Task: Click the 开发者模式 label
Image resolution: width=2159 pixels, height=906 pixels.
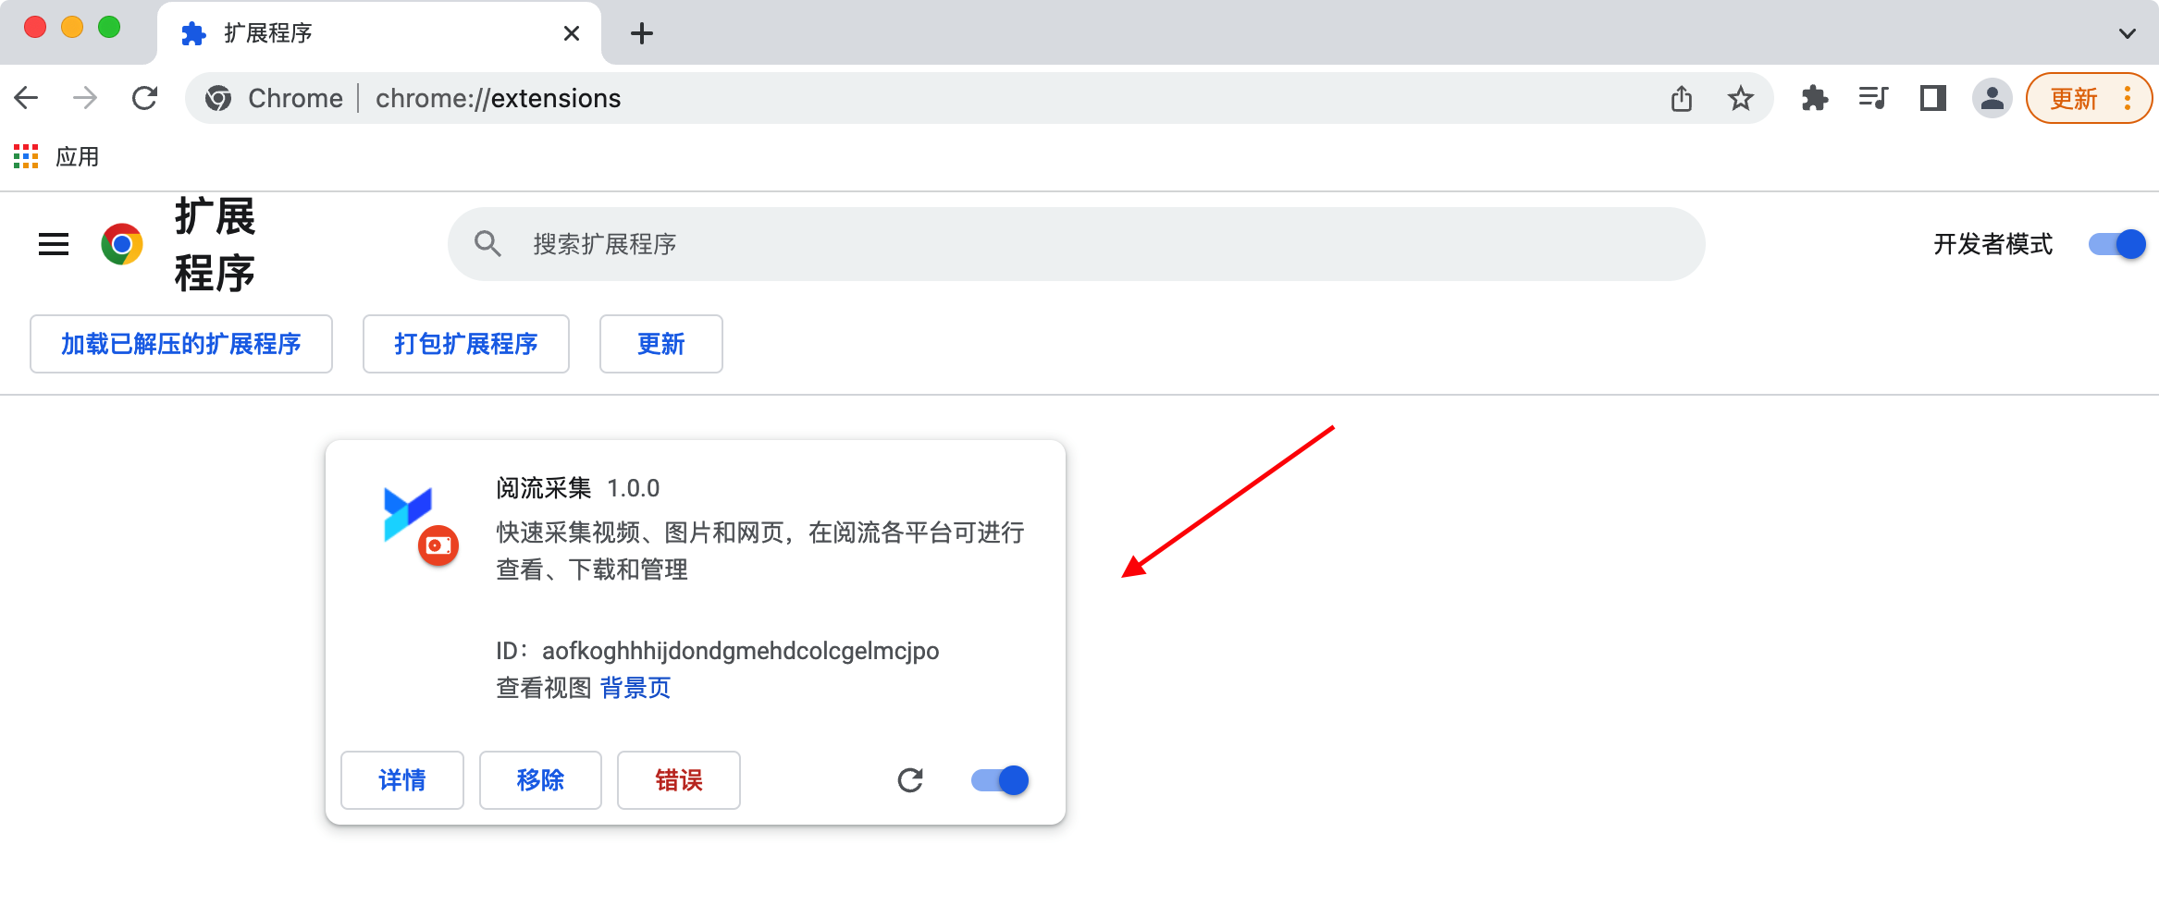Action: [x=1993, y=244]
